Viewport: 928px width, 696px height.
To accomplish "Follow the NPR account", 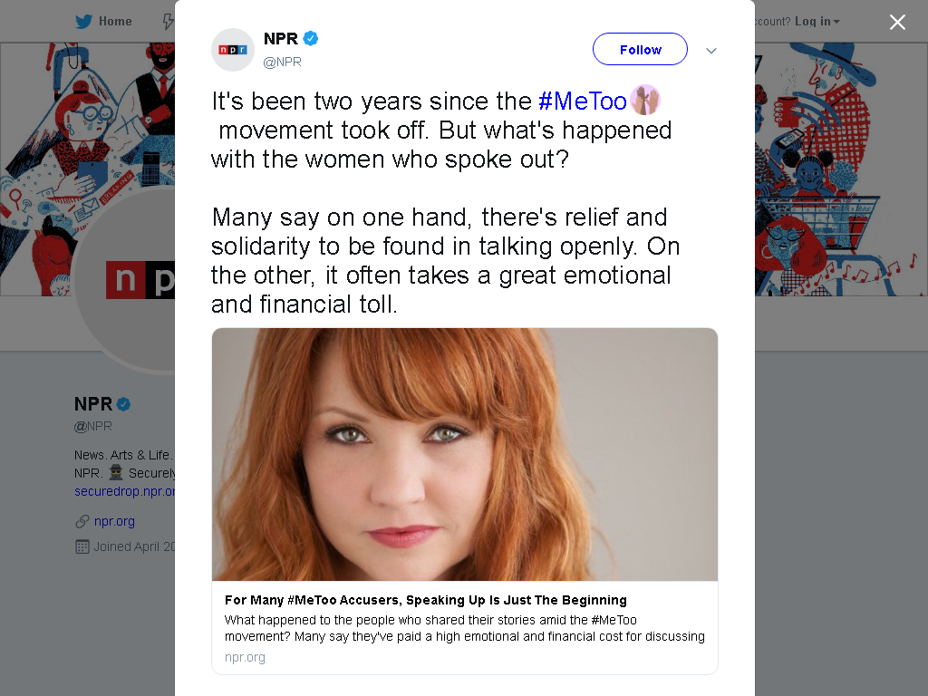I will pos(640,49).
